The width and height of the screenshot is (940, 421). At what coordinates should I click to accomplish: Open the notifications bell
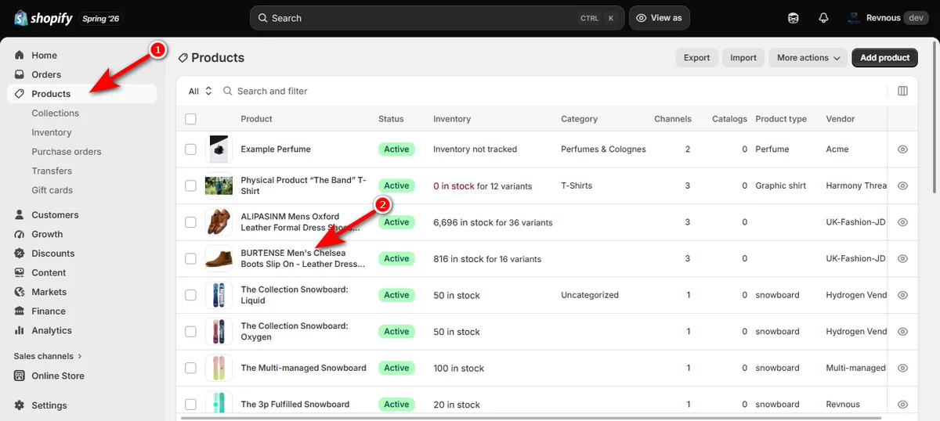[x=823, y=18]
